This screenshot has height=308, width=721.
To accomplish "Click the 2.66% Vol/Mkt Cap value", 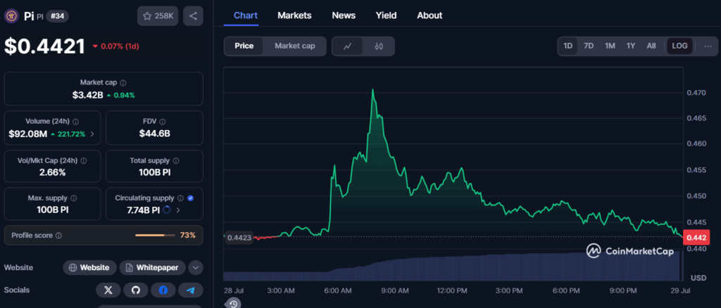I will (x=52, y=172).
